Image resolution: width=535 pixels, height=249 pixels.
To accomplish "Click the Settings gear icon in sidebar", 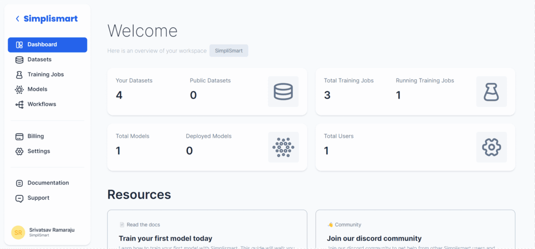I will pos(19,151).
